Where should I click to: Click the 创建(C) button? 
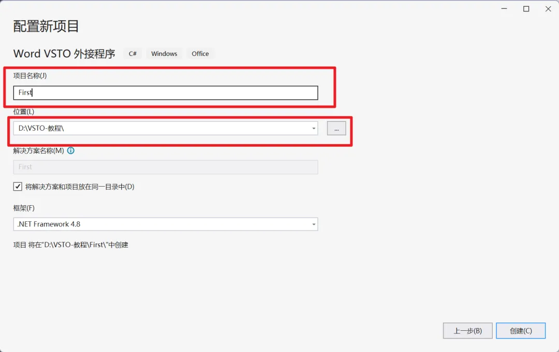[x=521, y=331]
